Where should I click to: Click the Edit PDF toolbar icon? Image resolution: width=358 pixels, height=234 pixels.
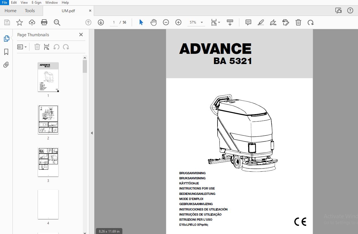[286, 22]
